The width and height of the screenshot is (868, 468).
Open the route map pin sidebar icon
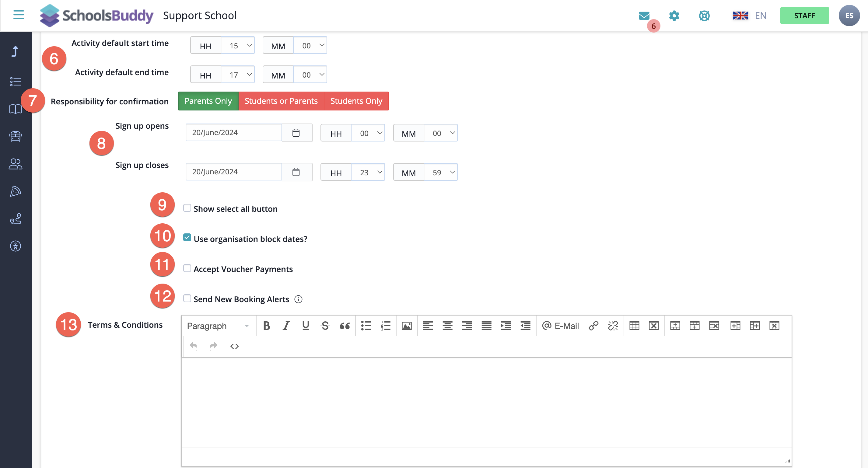click(x=16, y=218)
